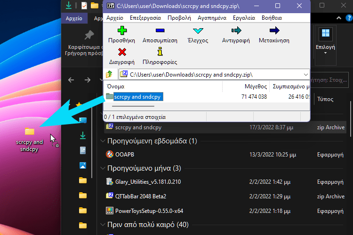Open the Εργαλεία menu

[x=244, y=18]
